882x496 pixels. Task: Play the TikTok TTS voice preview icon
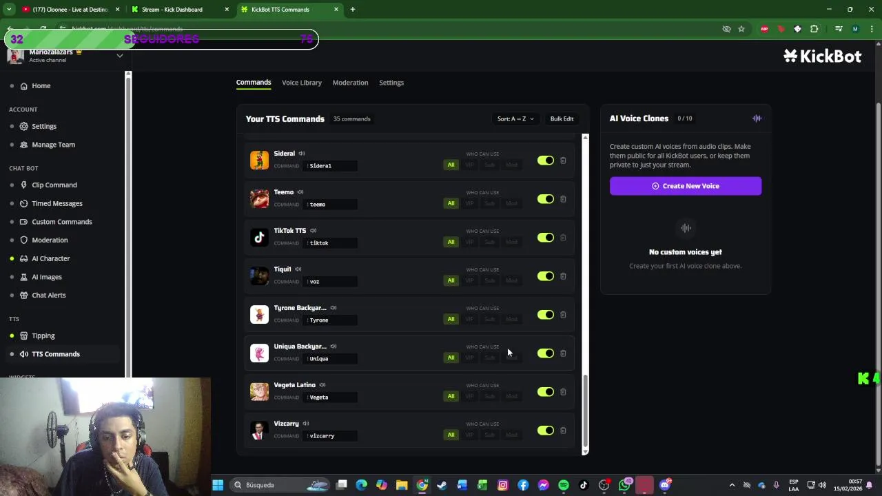(x=313, y=231)
